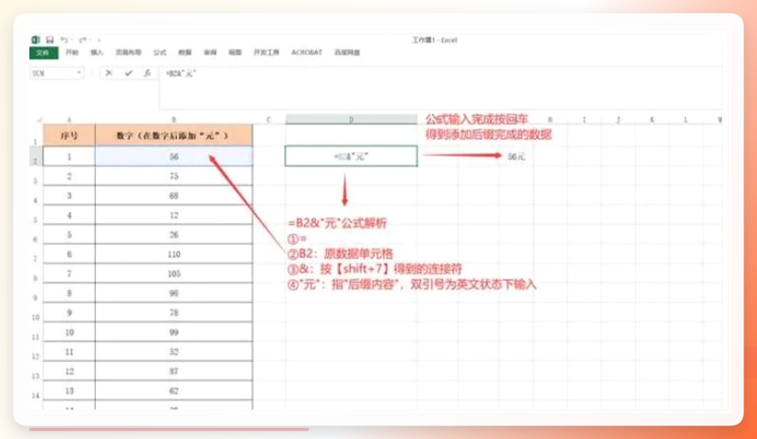Select cell B9 containing 98
757x439 pixels.
coord(174,293)
